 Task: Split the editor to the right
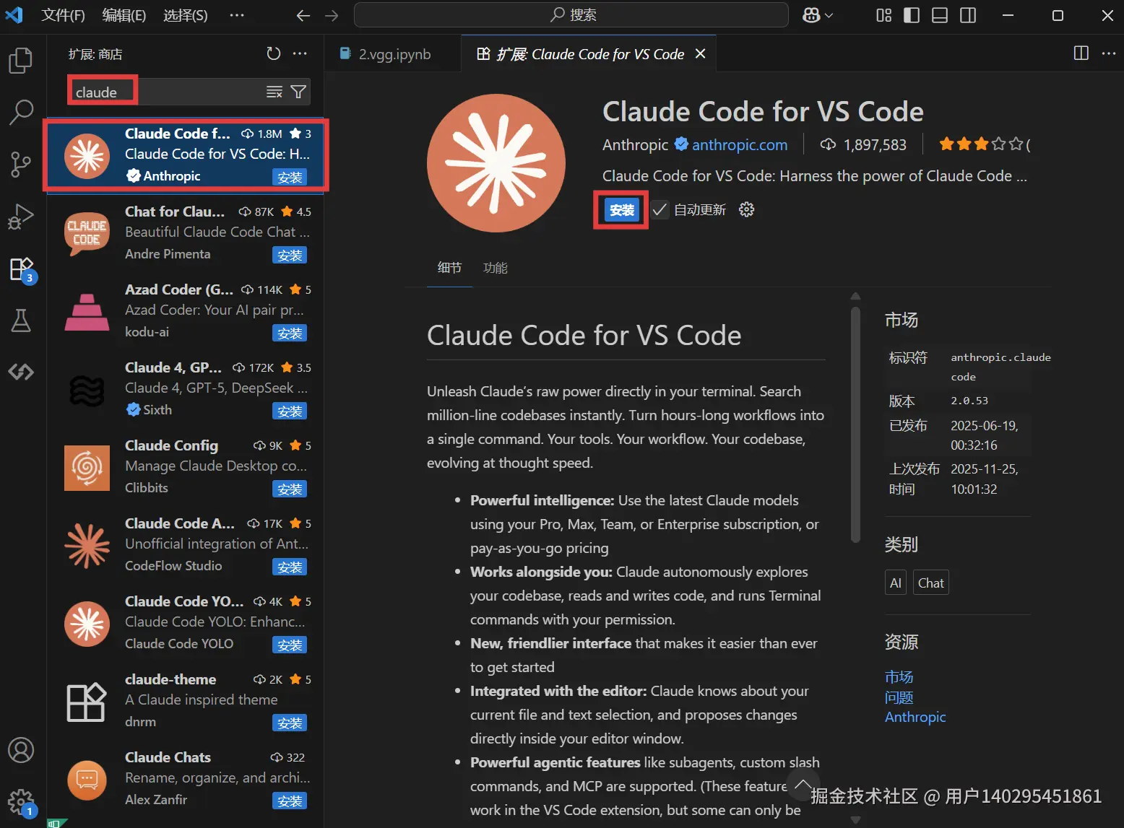pyautogui.click(x=1081, y=53)
